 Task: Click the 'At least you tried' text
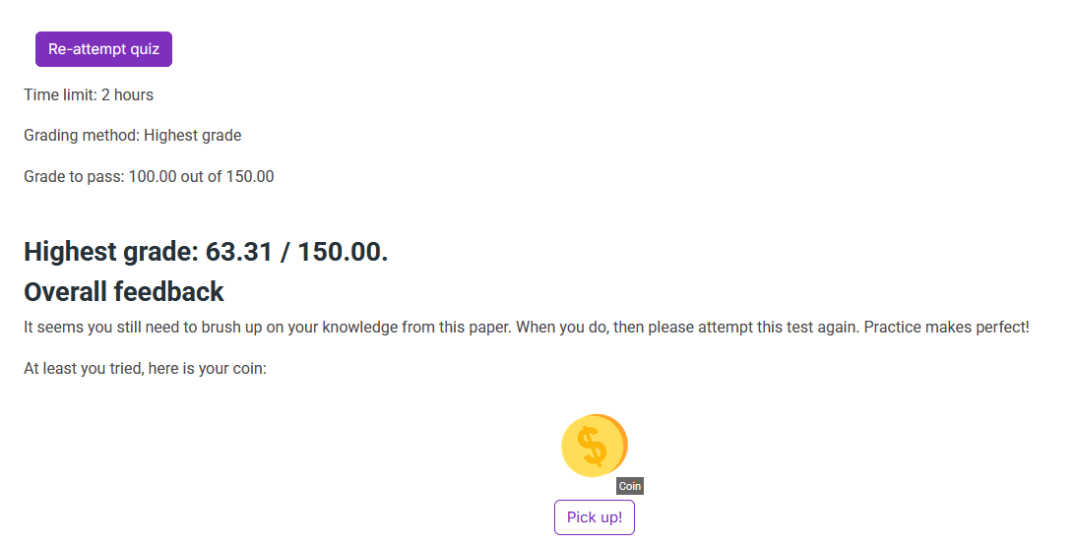coord(82,369)
